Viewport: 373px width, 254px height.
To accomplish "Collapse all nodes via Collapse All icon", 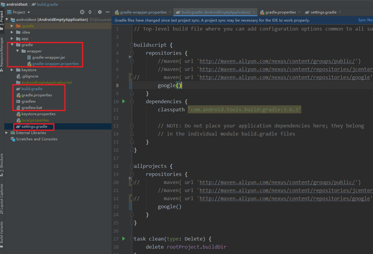I will coord(90,12).
